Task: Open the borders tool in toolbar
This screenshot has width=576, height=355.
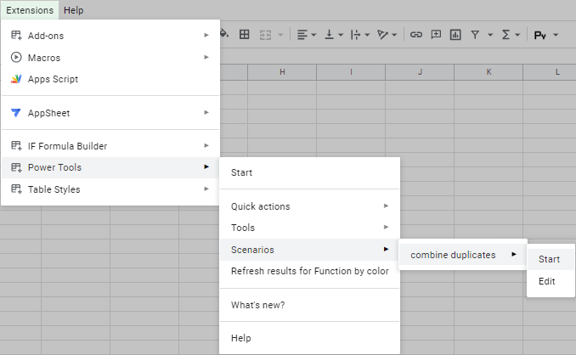Action: (x=245, y=35)
